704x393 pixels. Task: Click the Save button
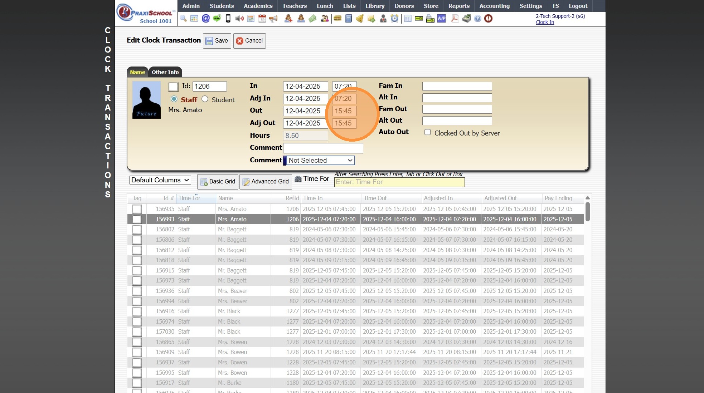pyautogui.click(x=217, y=41)
